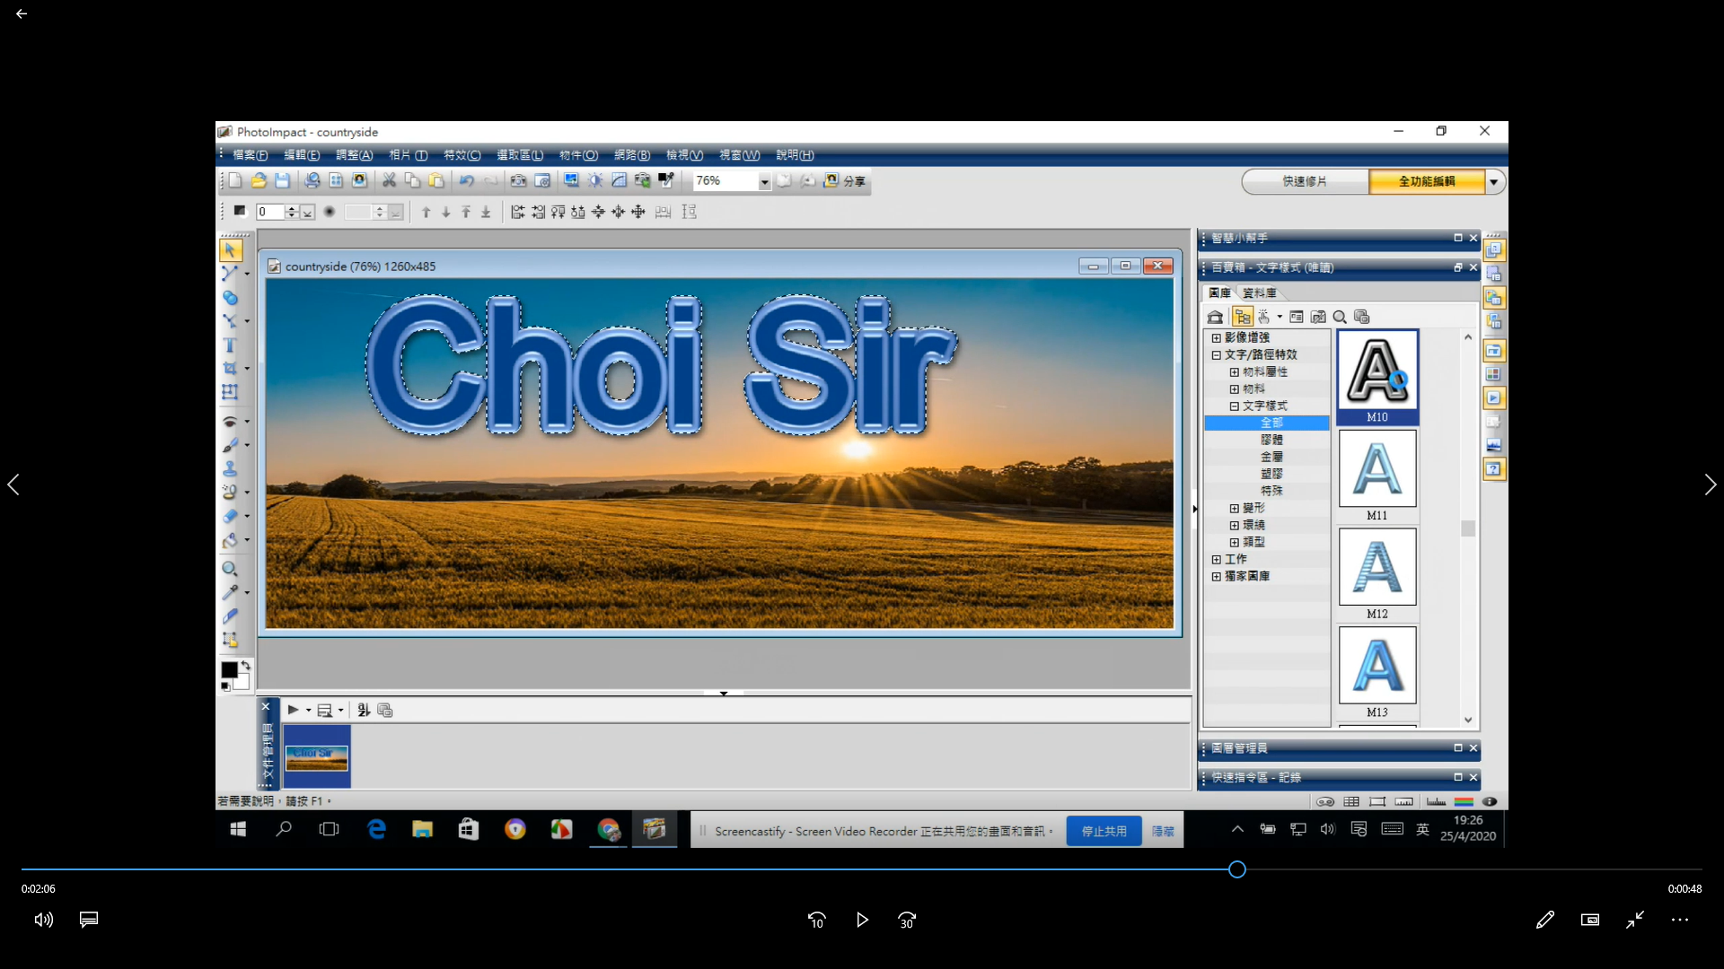Expand the 影像增強 tree node
Image resolution: width=1724 pixels, height=969 pixels.
point(1216,338)
